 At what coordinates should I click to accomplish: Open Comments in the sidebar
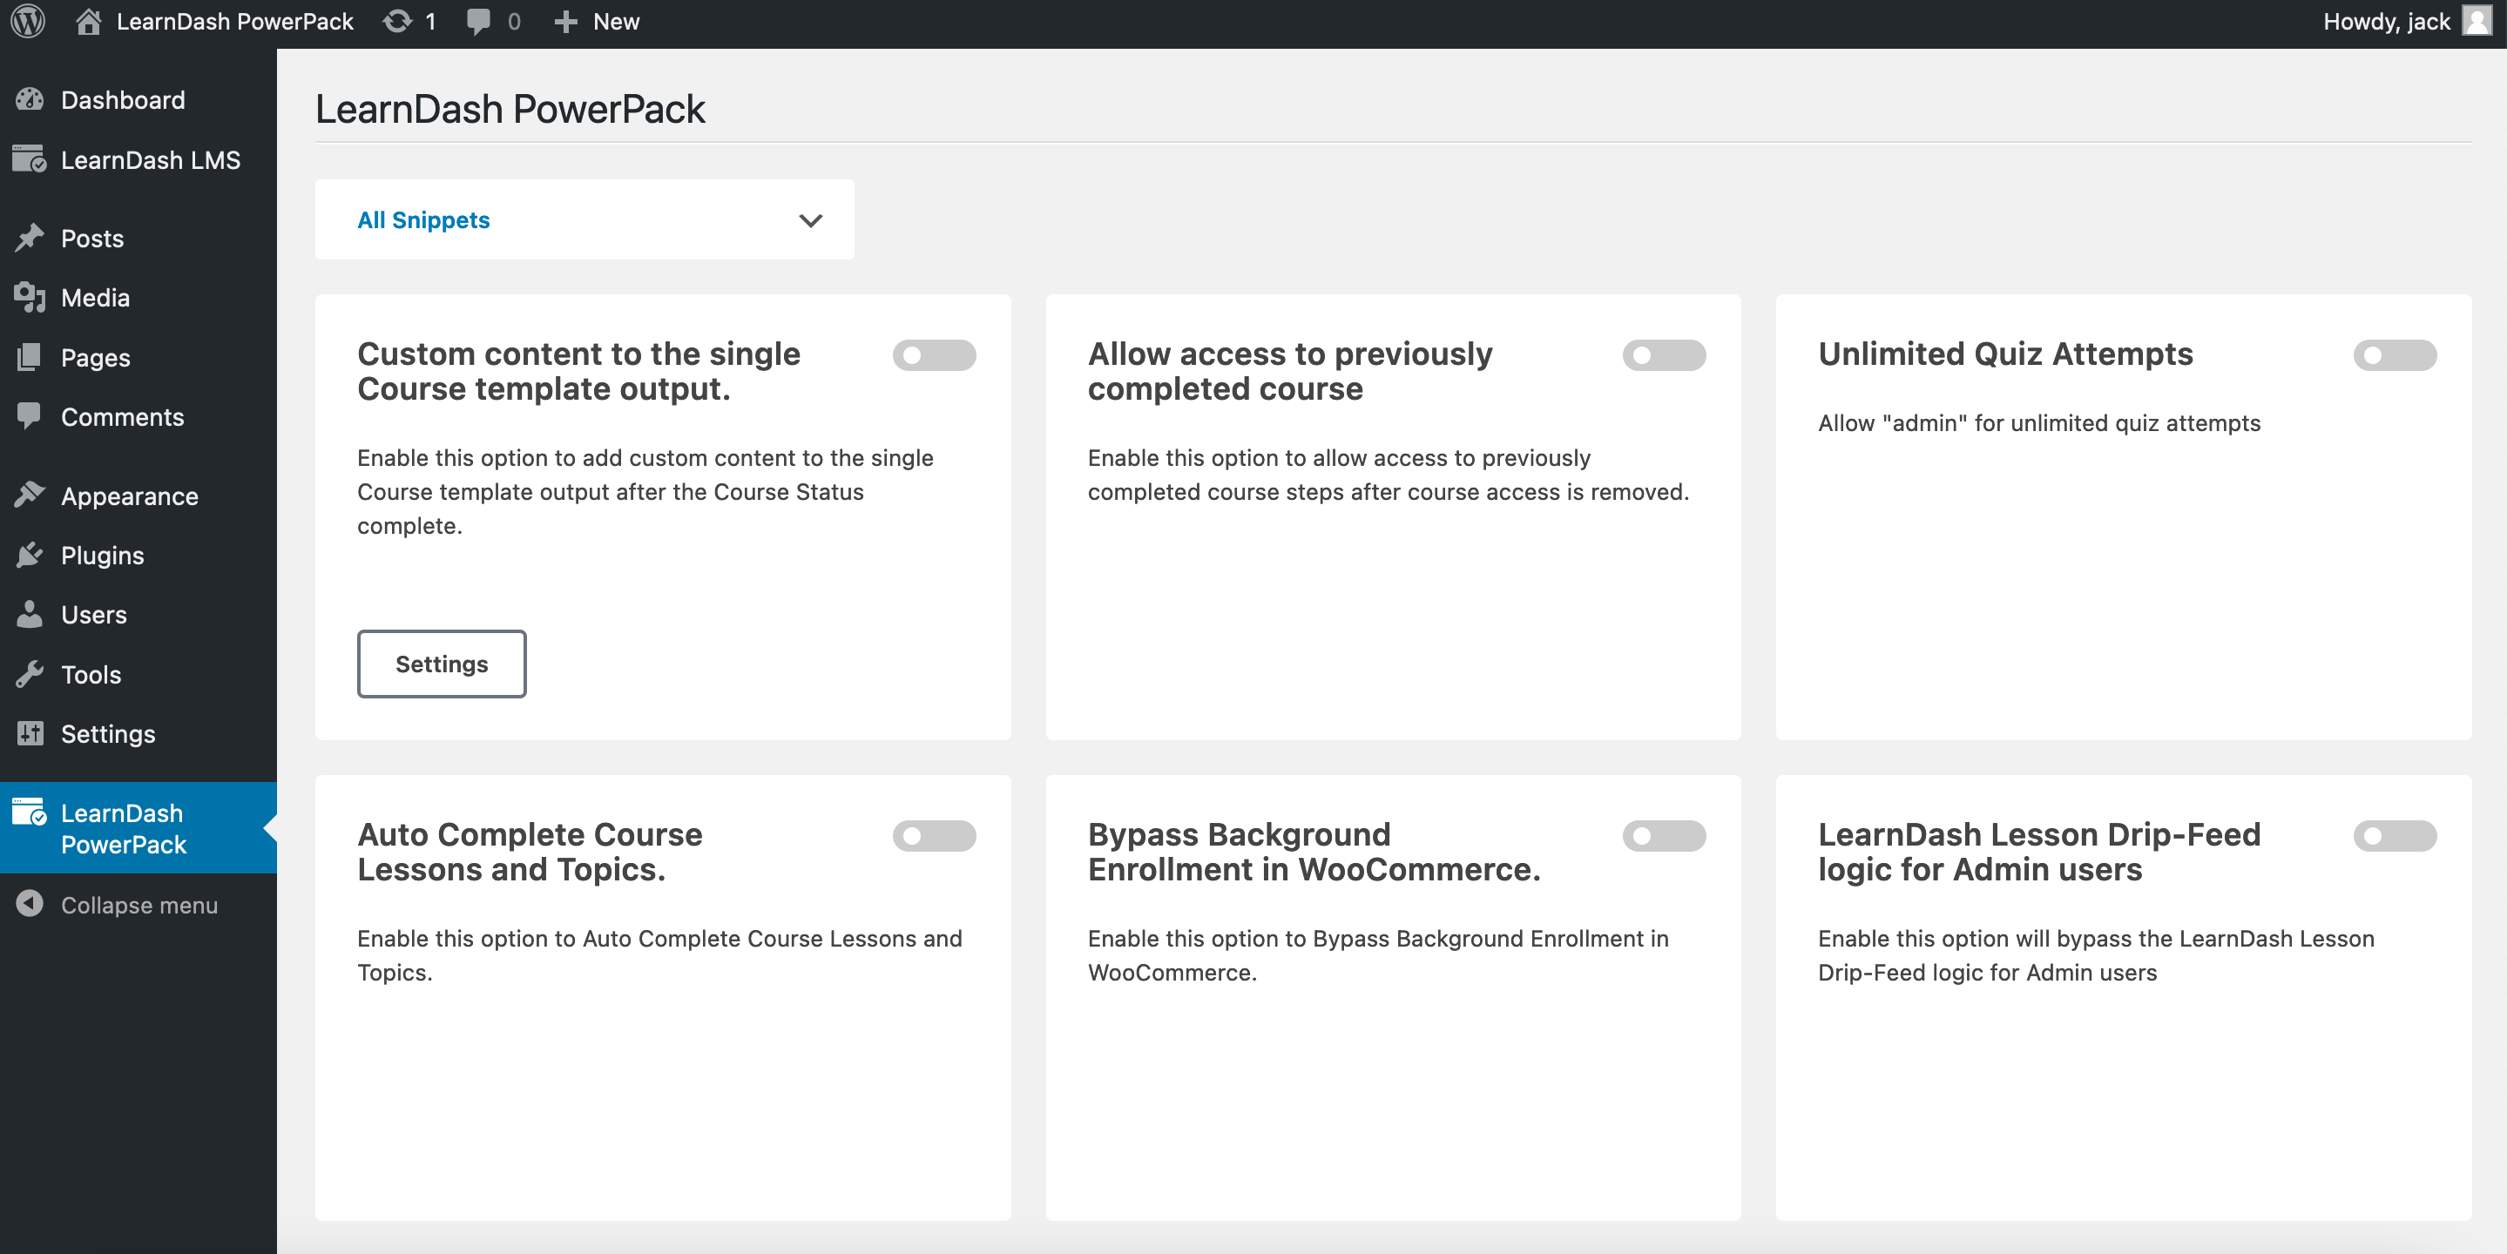pos(139,415)
